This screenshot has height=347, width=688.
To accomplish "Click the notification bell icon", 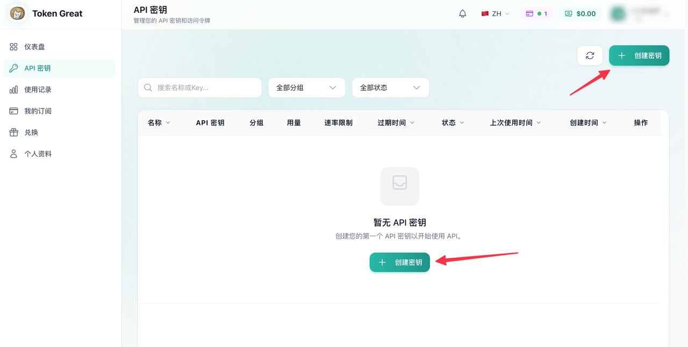I will coord(462,14).
